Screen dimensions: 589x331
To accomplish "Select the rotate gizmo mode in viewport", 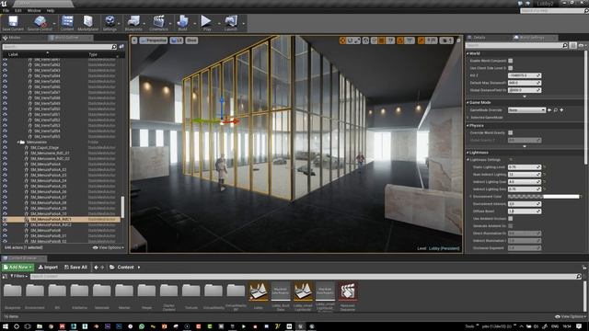I will coord(350,40).
